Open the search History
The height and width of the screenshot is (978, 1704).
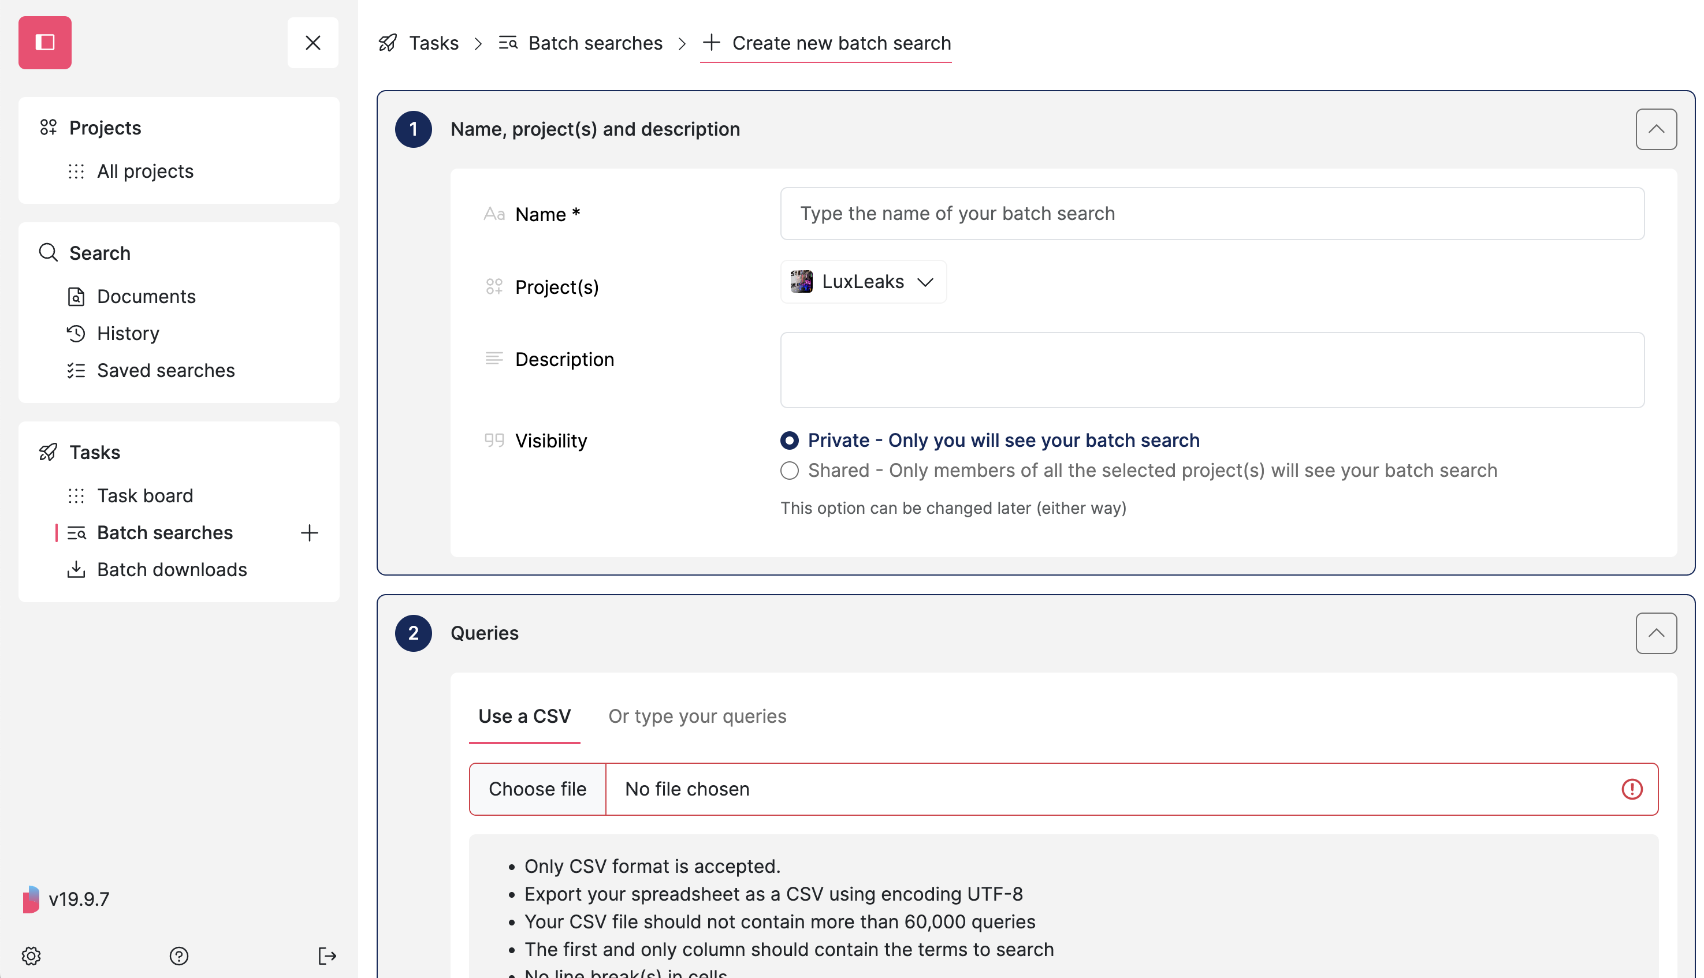coord(128,333)
